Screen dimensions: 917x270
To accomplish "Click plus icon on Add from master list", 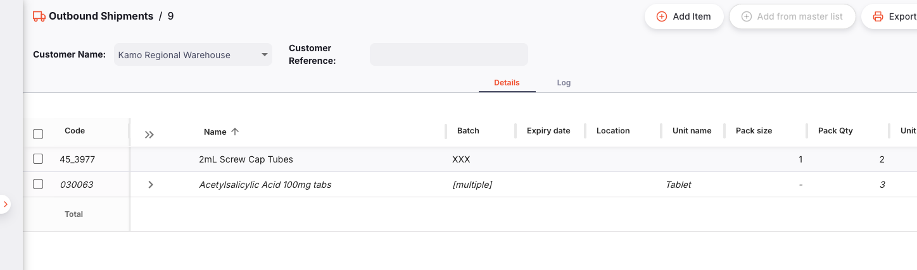I will pos(746,16).
